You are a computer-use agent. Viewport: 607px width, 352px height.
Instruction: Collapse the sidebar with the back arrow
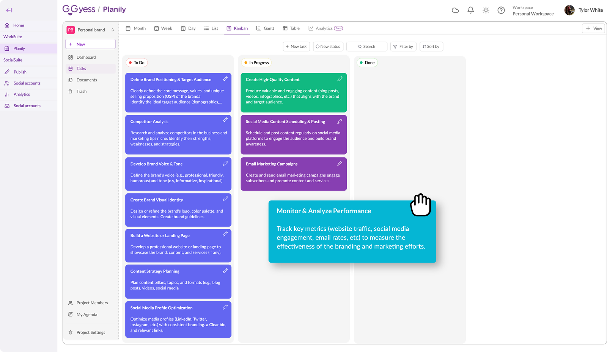pos(9,10)
